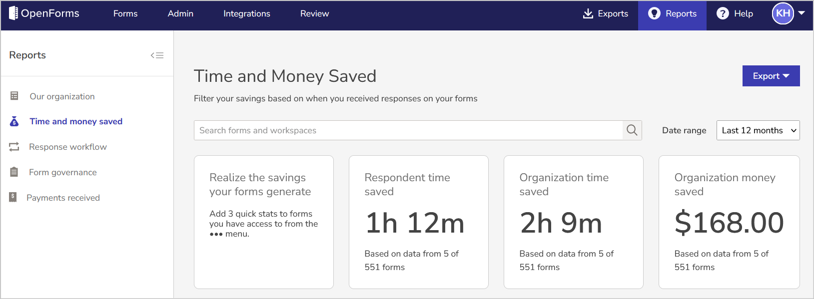The image size is (814, 299).
Task: Click the Response workflow arrows icon
Action: pos(14,147)
